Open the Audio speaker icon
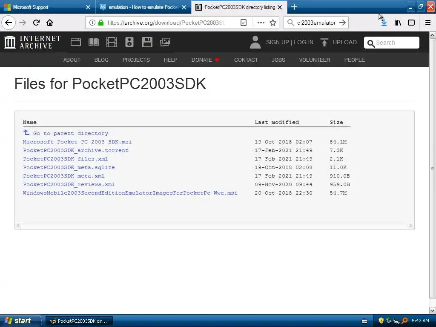The width and height of the screenshot is (436, 327). pyautogui.click(x=129, y=42)
